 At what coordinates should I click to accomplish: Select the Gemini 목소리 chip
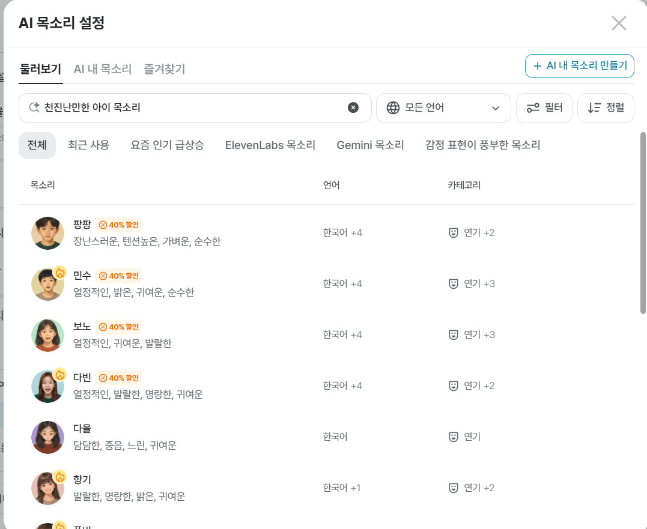(x=370, y=145)
